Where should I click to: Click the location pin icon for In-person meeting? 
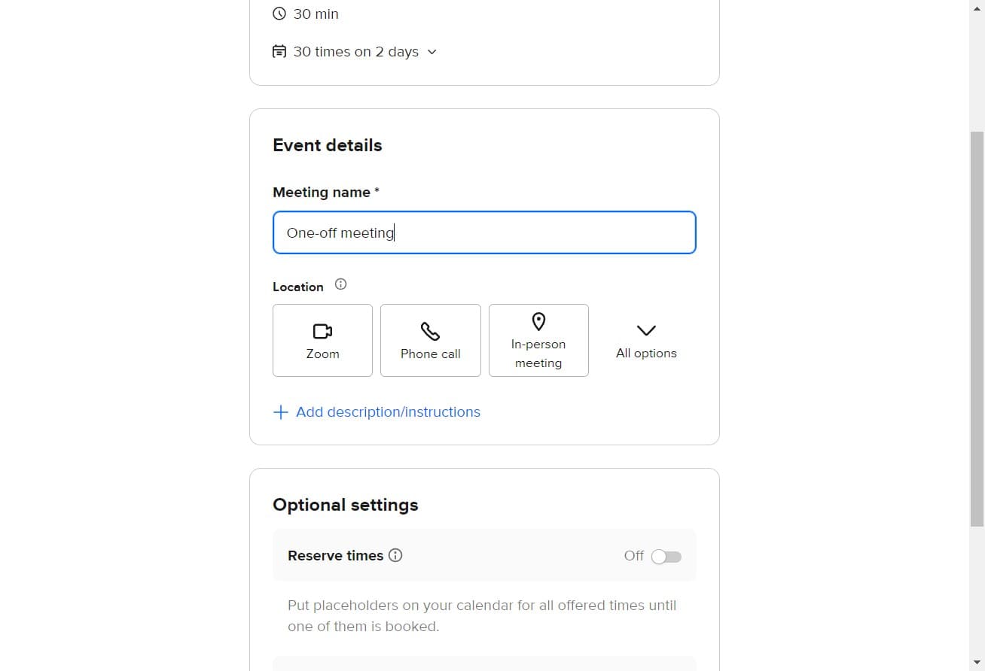click(x=538, y=322)
